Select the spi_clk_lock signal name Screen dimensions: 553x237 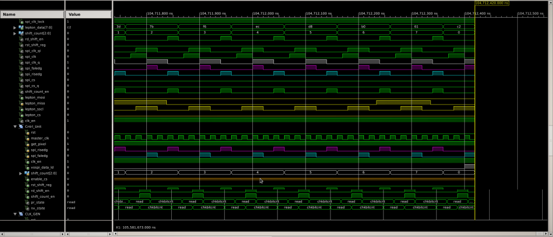tap(35, 22)
